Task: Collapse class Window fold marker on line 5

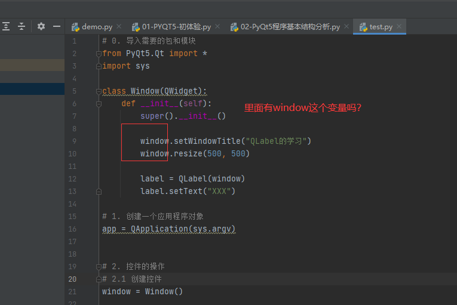Action: point(99,91)
